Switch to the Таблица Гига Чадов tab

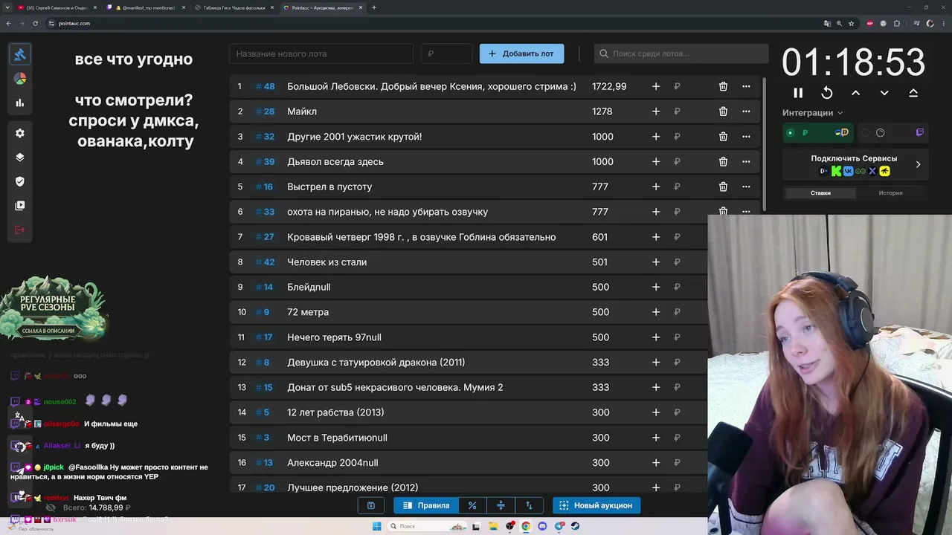(x=235, y=7)
